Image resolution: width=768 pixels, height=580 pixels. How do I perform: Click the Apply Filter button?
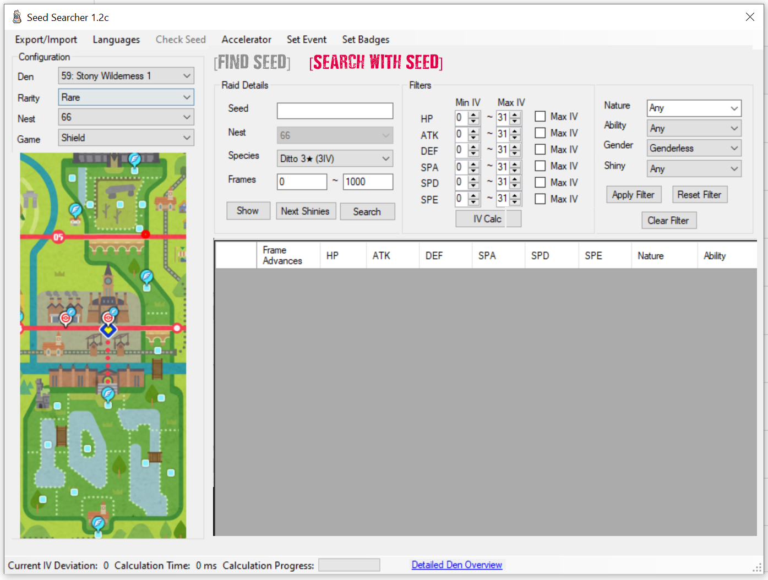point(633,195)
